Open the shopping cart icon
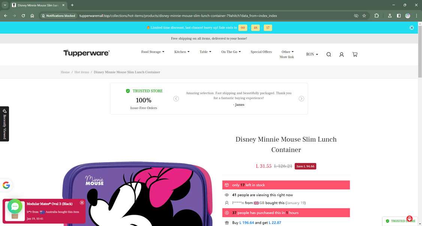This screenshot has width=422, height=226. tap(355, 54)
